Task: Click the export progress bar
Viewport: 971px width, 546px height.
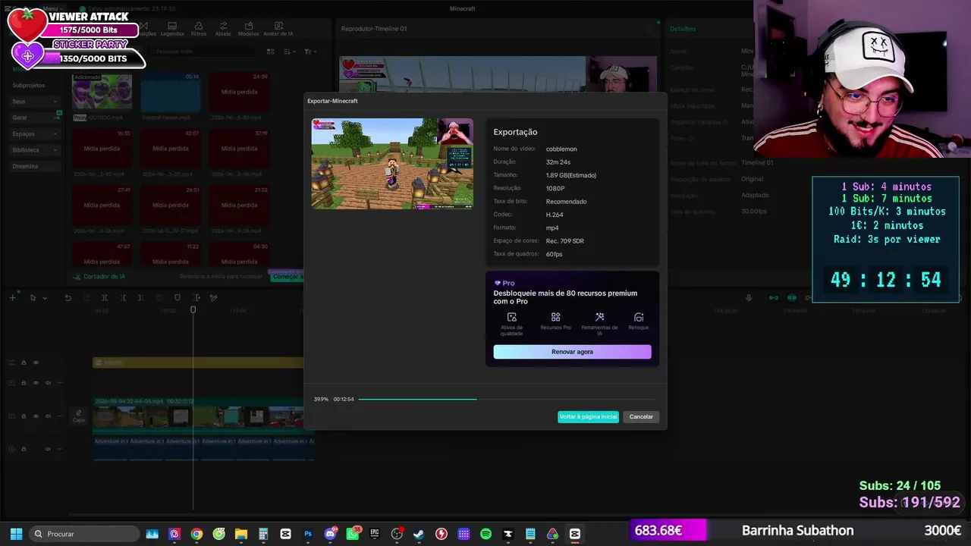Action: tap(507, 399)
